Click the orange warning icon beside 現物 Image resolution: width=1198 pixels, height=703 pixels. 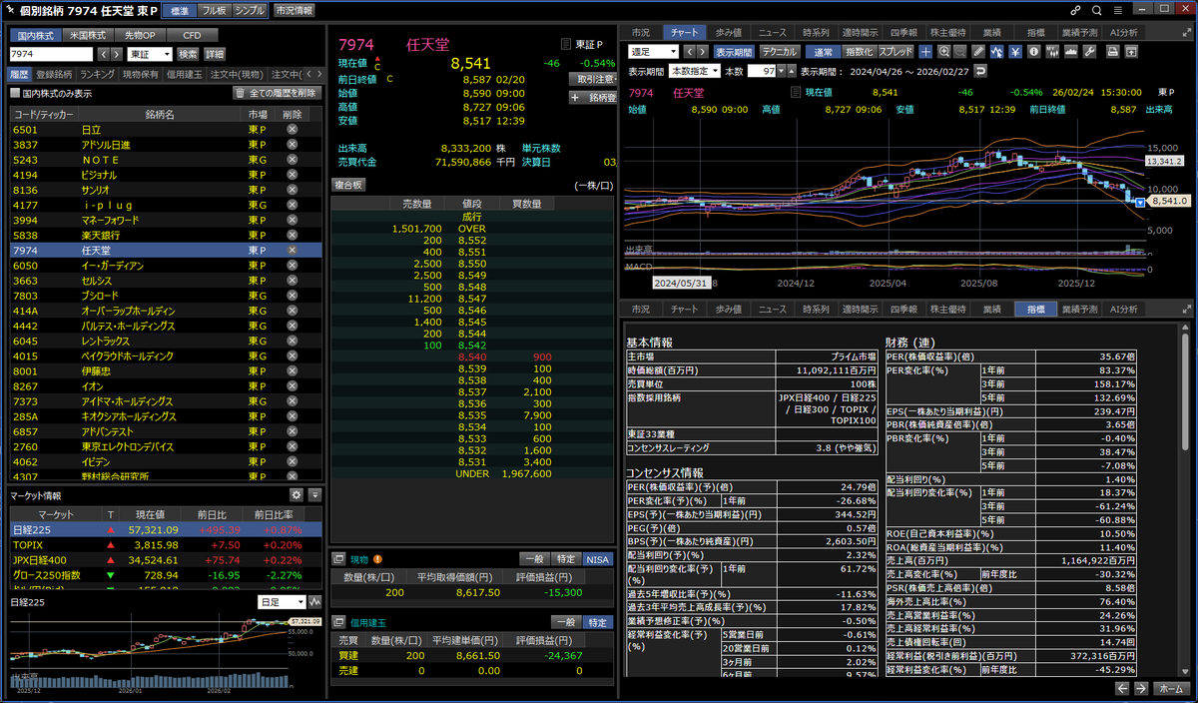378,559
